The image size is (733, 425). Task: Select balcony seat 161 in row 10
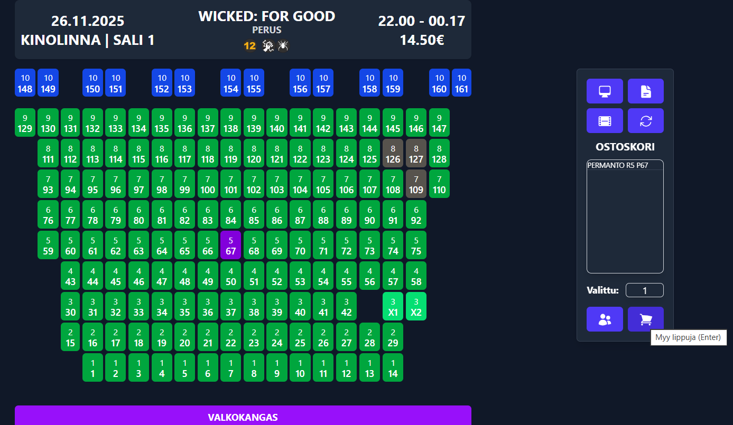tap(461, 83)
